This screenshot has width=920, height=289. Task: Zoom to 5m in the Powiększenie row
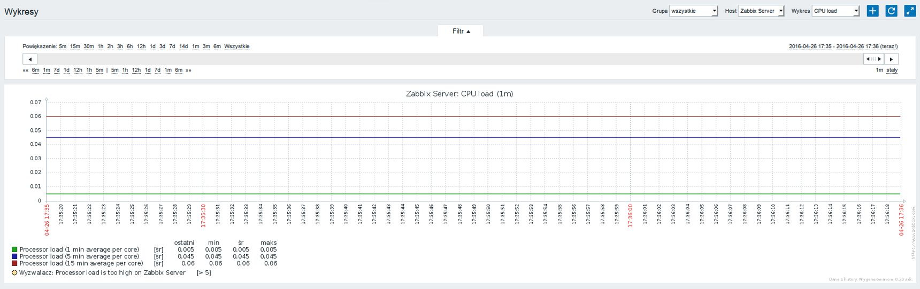[63, 46]
